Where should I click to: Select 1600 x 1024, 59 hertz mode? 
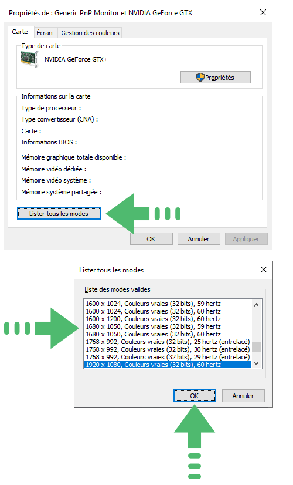(168, 304)
